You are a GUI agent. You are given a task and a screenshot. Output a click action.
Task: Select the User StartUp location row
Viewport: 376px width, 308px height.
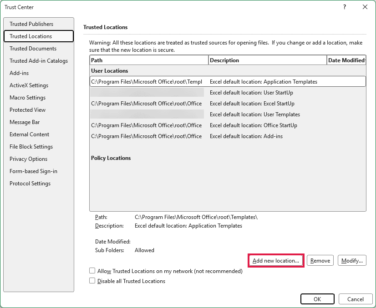228,93
